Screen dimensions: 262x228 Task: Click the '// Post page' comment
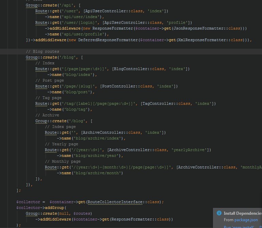tap(50, 80)
